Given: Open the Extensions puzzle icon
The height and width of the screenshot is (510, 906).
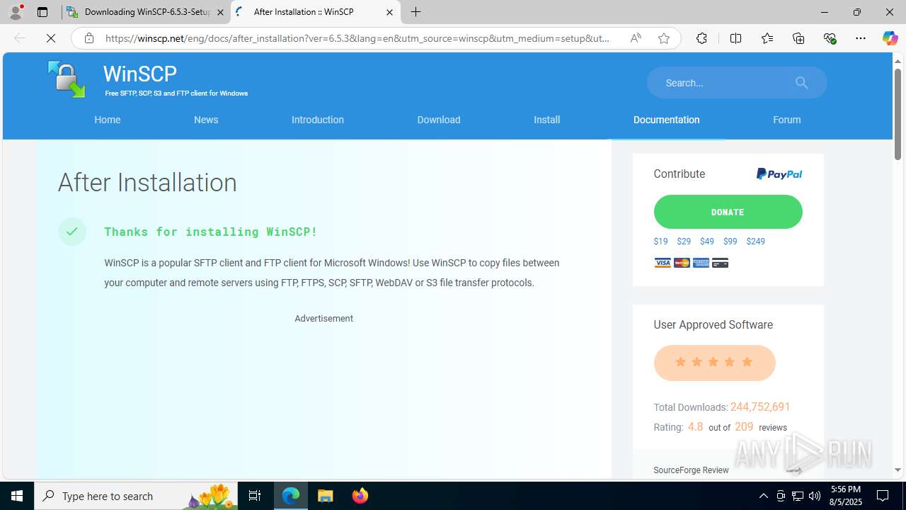Looking at the screenshot, I should pyautogui.click(x=701, y=38).
